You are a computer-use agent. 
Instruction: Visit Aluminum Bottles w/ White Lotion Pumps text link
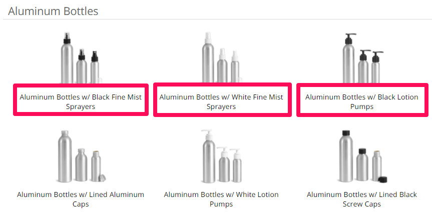[x=221, y=199]
